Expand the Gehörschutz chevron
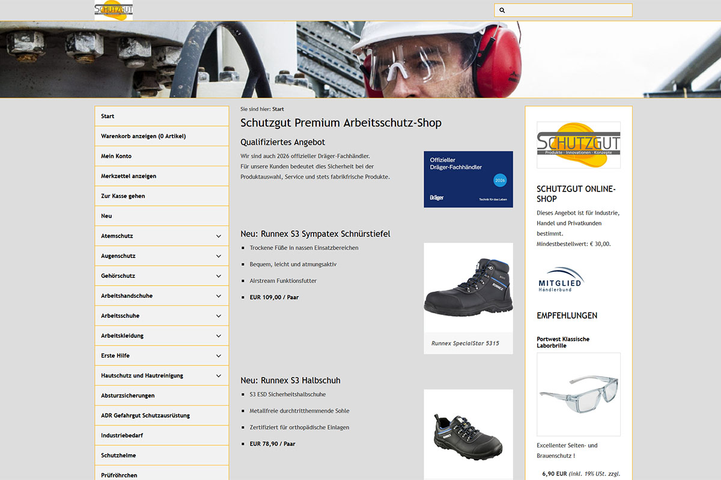This screenshot has height=480, width=721. pos(219,276)
